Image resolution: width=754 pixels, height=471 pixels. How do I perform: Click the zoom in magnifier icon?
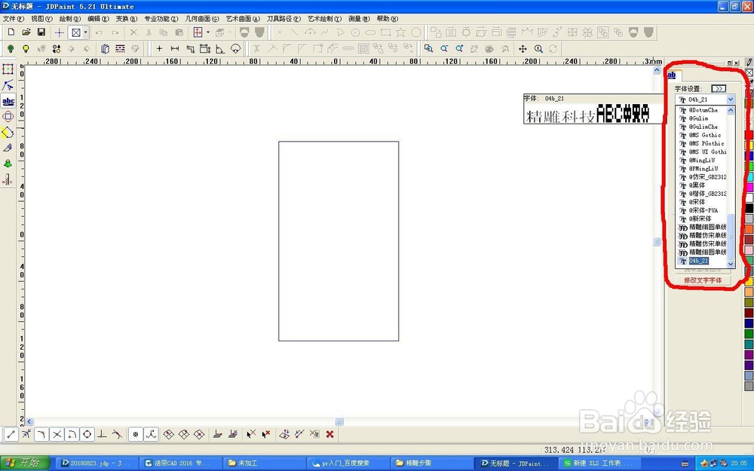coord(460,48)
